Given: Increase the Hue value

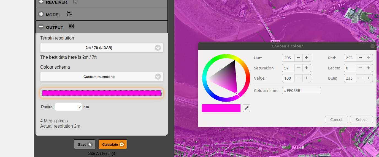Looking at the screenshot, I should pos(307,58).
